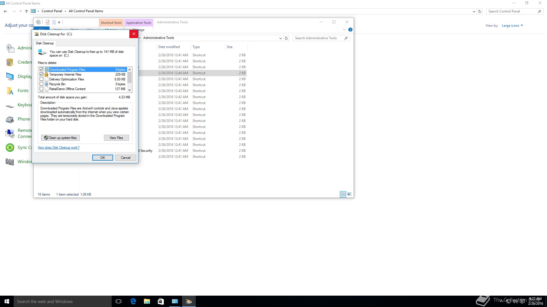547x307 pixels.
Task: Open Microsoft Edge from taskbar
Action: tap(133, 301)
